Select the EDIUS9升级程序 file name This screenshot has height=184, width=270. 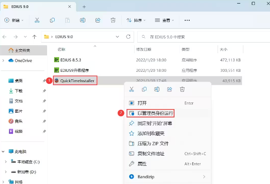tap(75, 70)
